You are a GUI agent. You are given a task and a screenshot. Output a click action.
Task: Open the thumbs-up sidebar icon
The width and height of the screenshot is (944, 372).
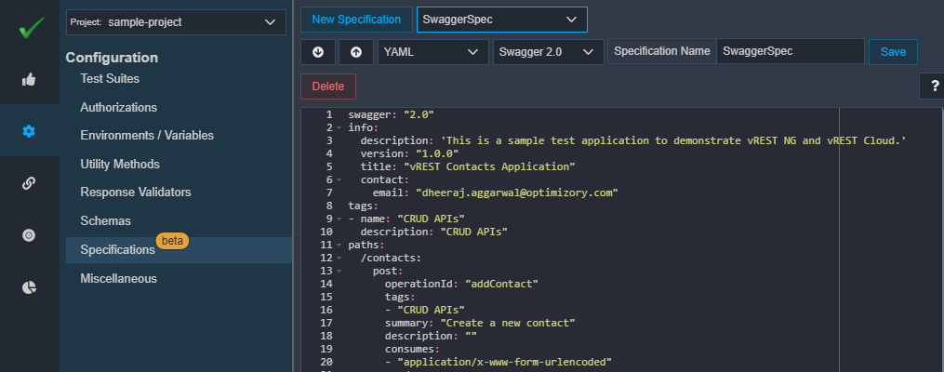pos(29,79)
